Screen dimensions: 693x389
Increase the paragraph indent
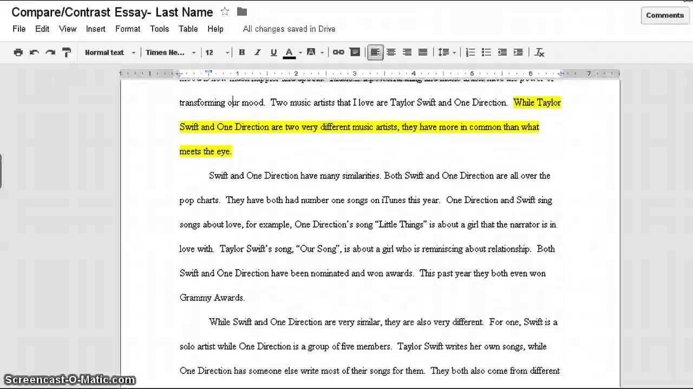click(518, 52)
